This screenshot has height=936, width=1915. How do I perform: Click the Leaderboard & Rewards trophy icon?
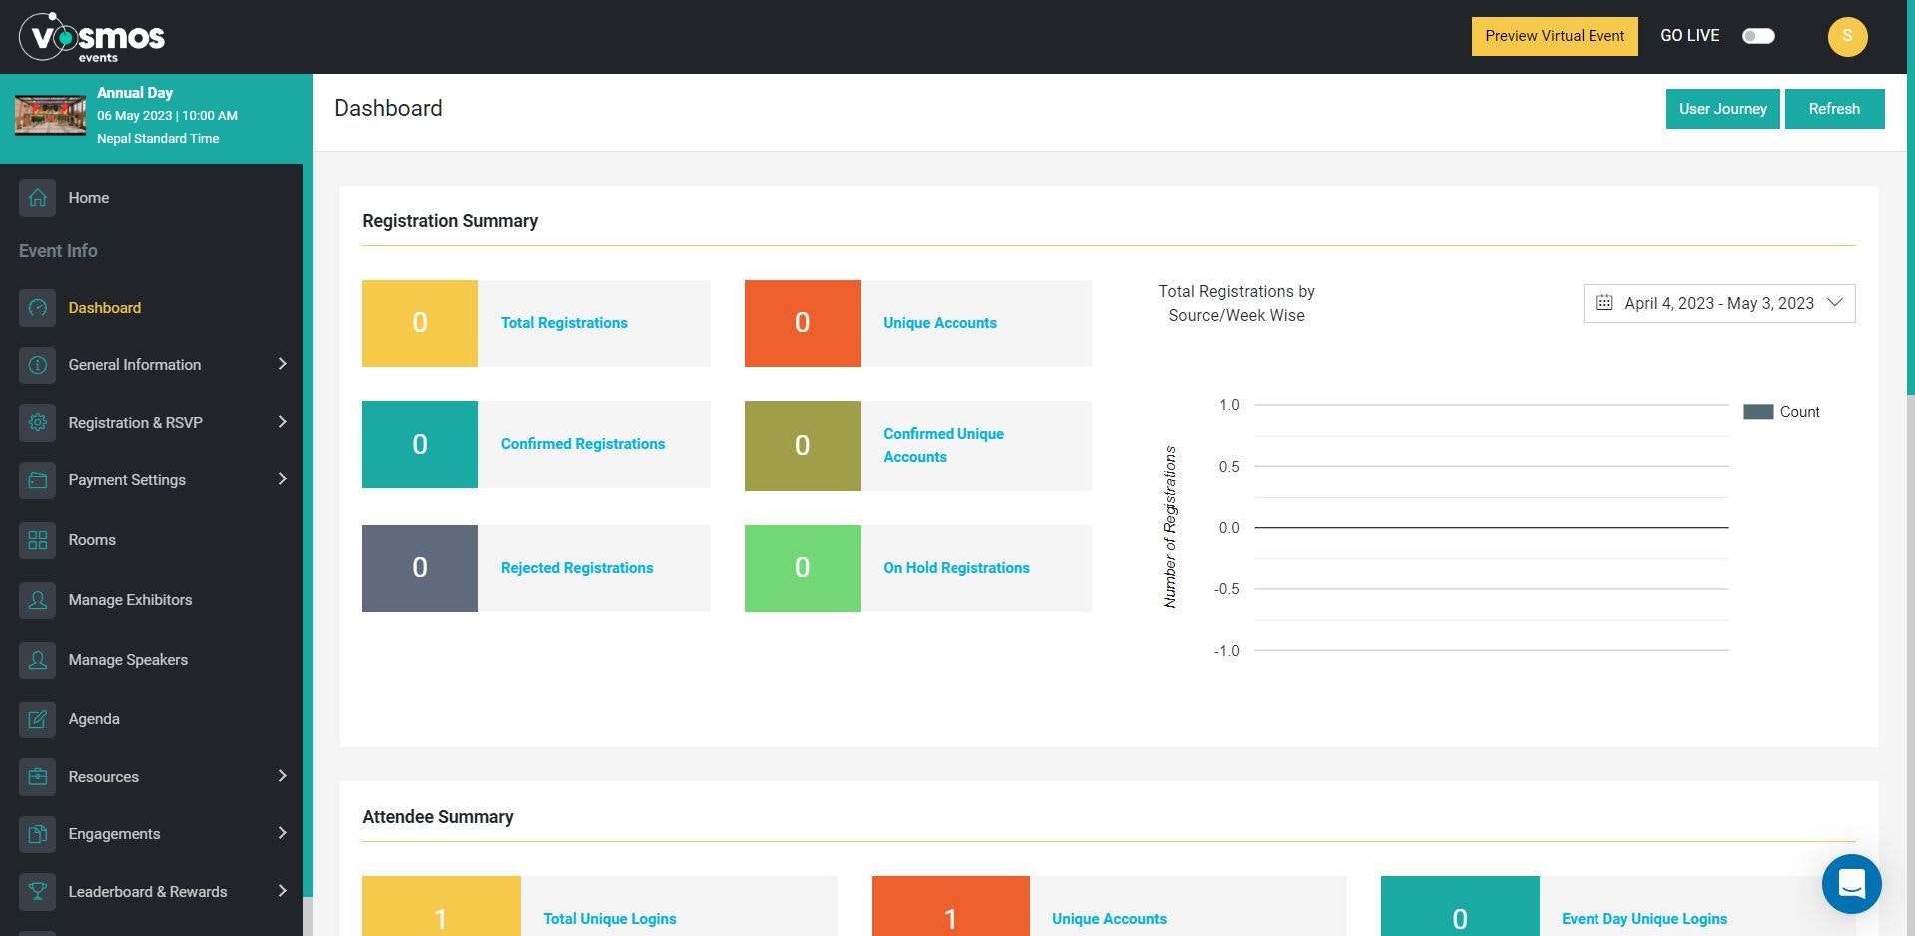(x=37, y=892)
